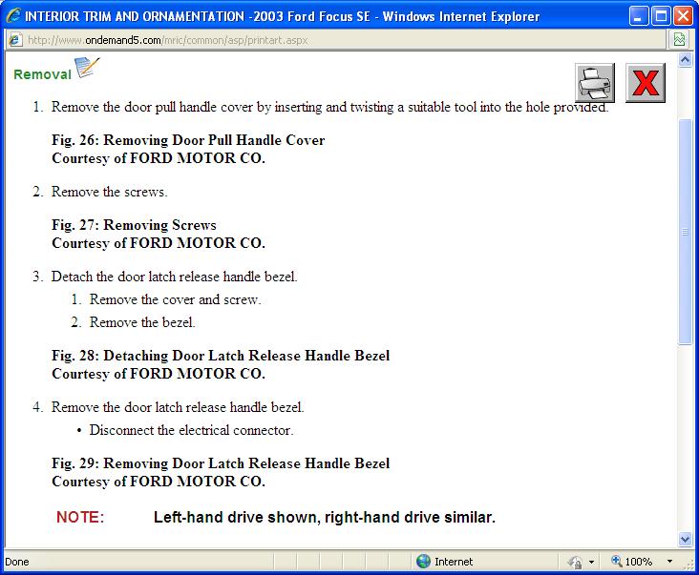Screen dimensions: 699x575
Task: Close the Internet Explorer window
Action: tap(683, 16)
